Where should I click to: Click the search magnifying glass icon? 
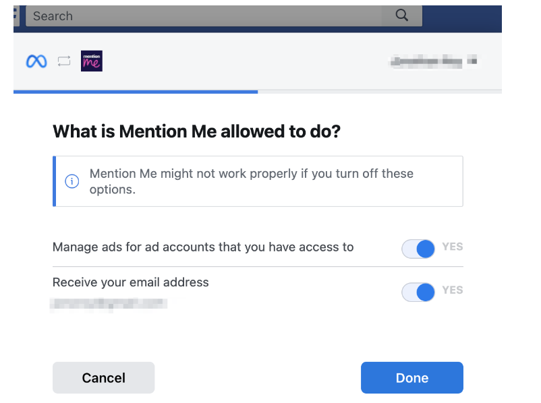(x=401, y=15)
